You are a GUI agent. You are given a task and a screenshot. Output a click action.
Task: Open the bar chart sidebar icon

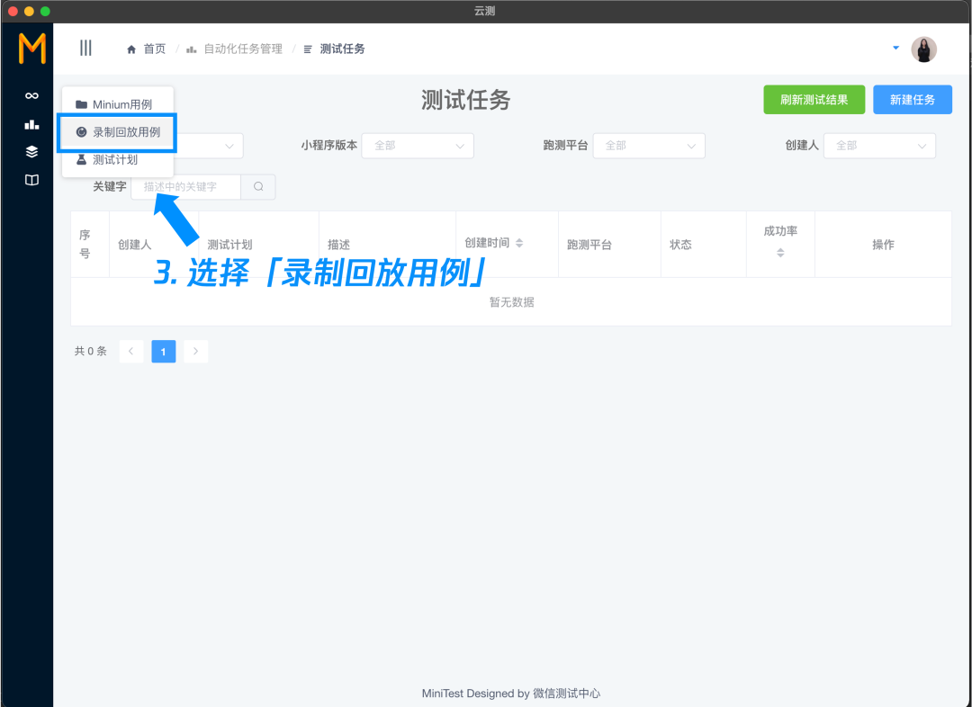(x=31, y=124)
